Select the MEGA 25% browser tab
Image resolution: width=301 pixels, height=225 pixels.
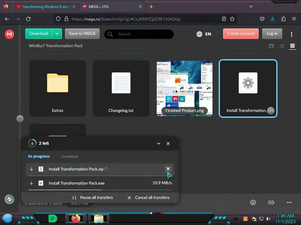tap(112, 7)
